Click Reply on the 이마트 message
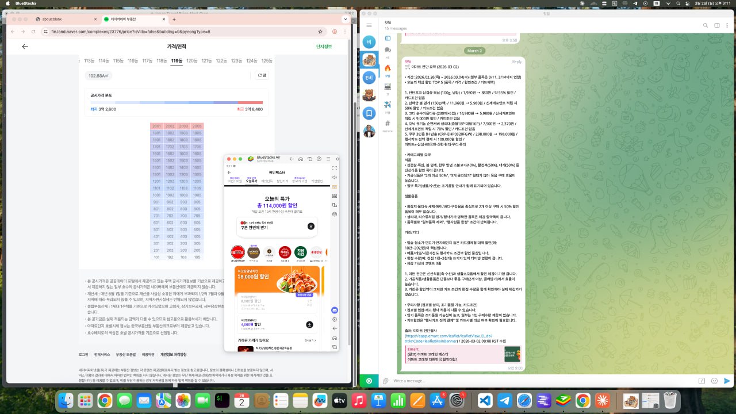The image size is (736, 414). [x=517, y=62]
